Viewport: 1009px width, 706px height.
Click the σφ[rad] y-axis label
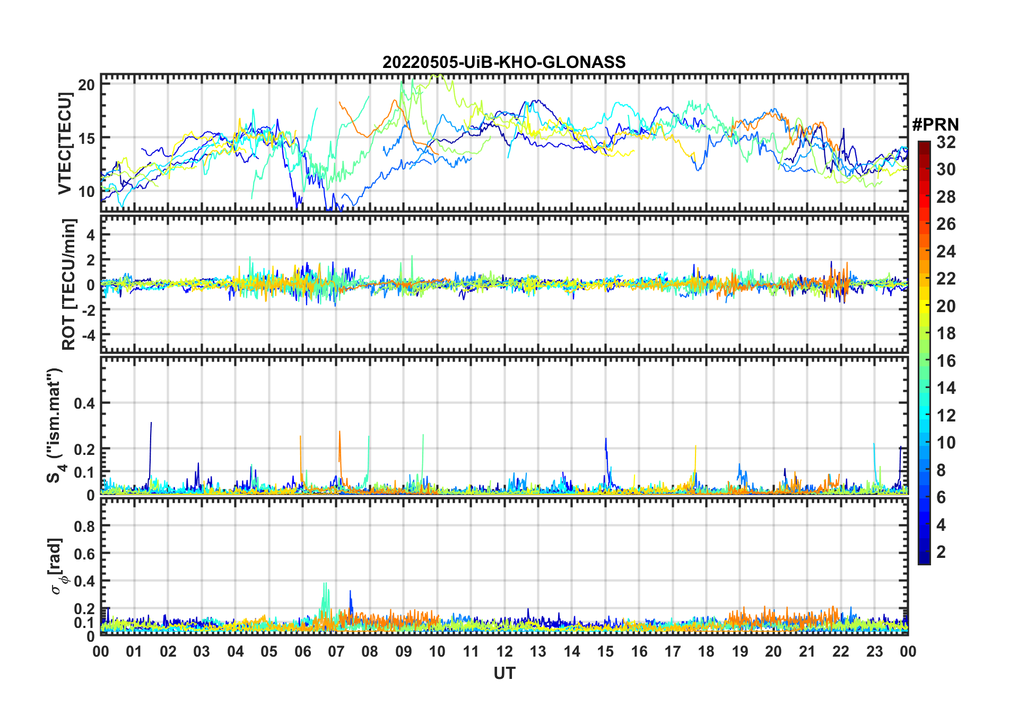[x=57, y=566]
